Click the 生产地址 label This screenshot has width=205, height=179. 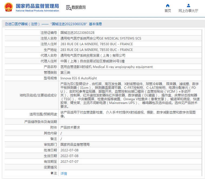point(50,50)
